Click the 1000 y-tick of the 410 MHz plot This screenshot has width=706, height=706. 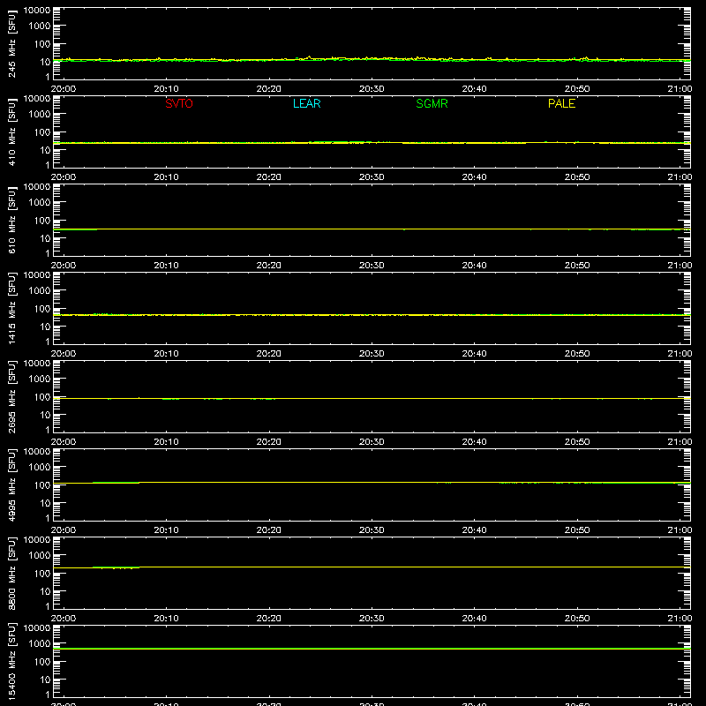point(40,115)
